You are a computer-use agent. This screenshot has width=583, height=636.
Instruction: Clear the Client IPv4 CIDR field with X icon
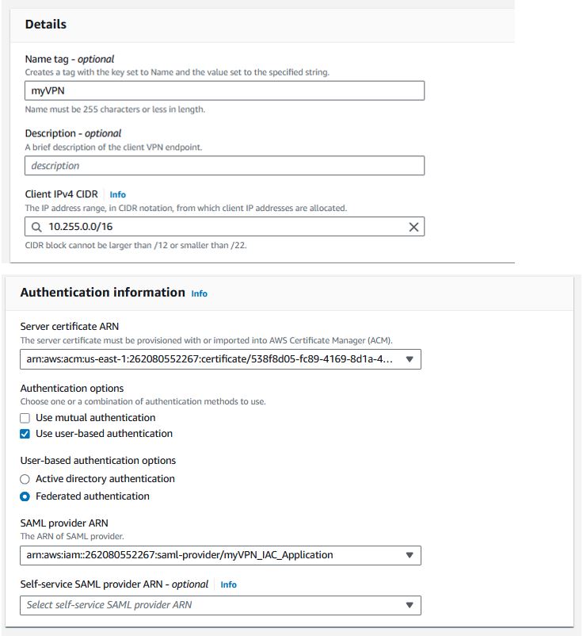point(413,227)
